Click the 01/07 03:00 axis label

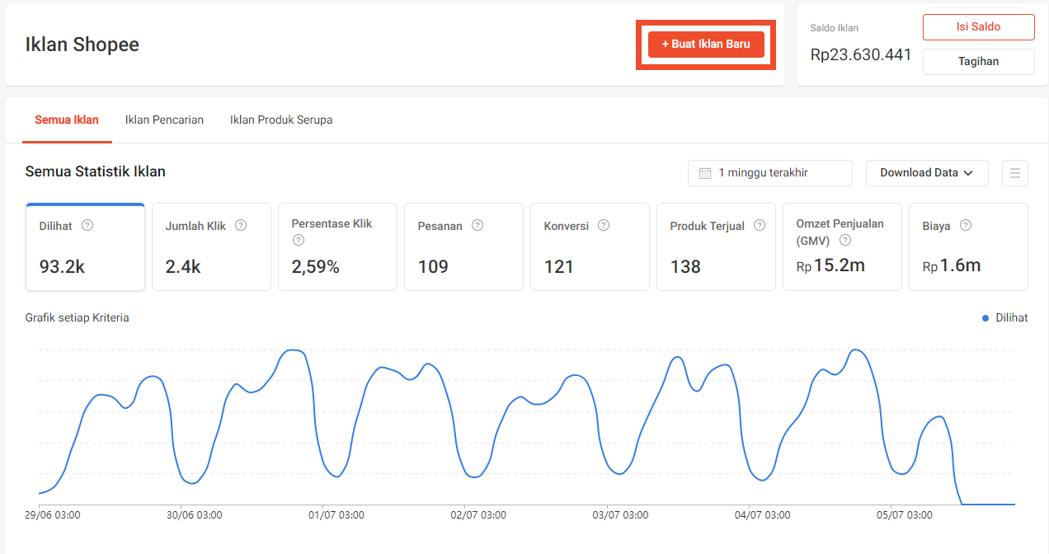[336, 515]
